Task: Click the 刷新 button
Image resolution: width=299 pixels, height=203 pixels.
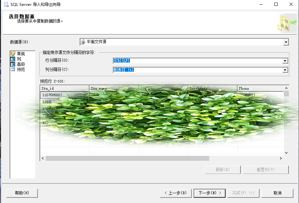Action: (x=222, y=170)
